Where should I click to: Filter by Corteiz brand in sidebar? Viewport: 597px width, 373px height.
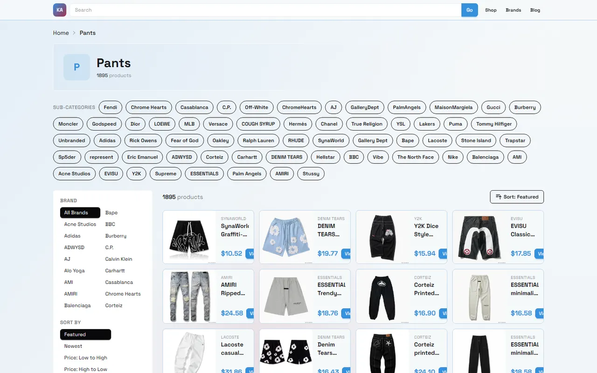[114, 306]
